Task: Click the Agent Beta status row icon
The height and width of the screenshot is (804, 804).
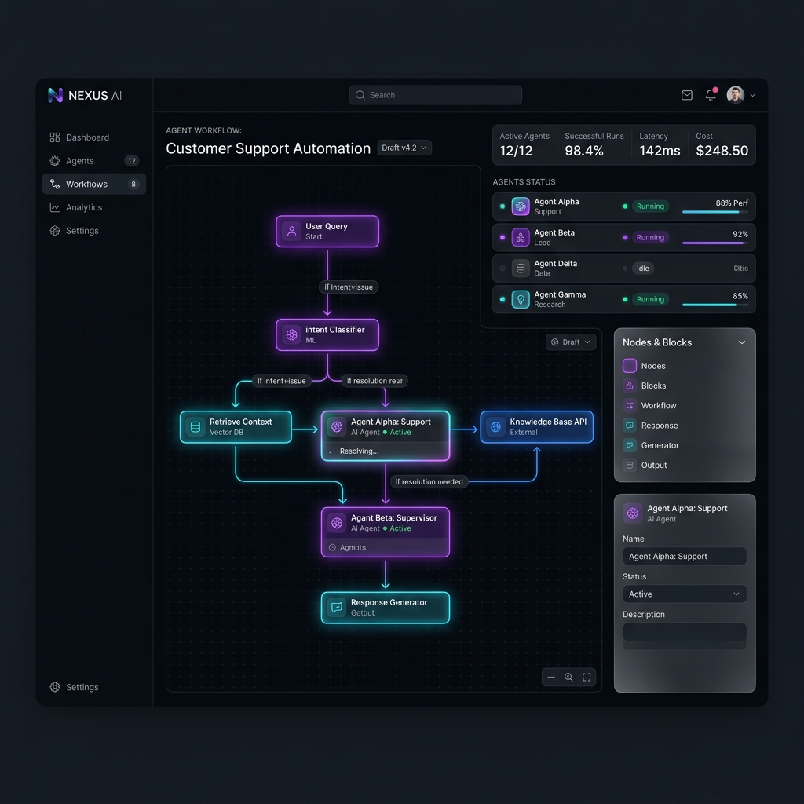Action: point(521,237)
